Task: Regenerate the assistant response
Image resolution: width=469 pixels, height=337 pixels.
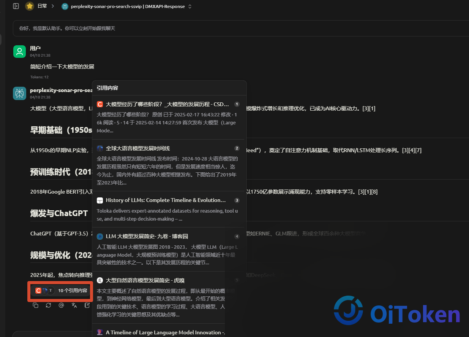Action: point(48,305)
